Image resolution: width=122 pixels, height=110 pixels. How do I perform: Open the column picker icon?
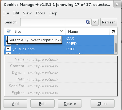[113, 31]
